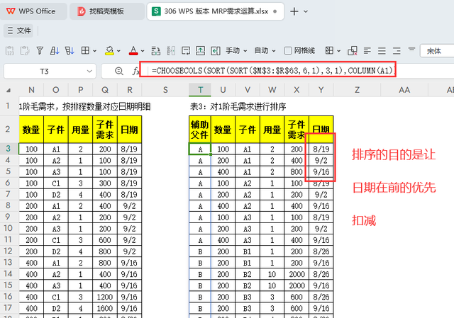The height and width of the screenshot is (318, 454).
Task: Select column AA header
Action: pyautogui.click(x=404, y=90)
